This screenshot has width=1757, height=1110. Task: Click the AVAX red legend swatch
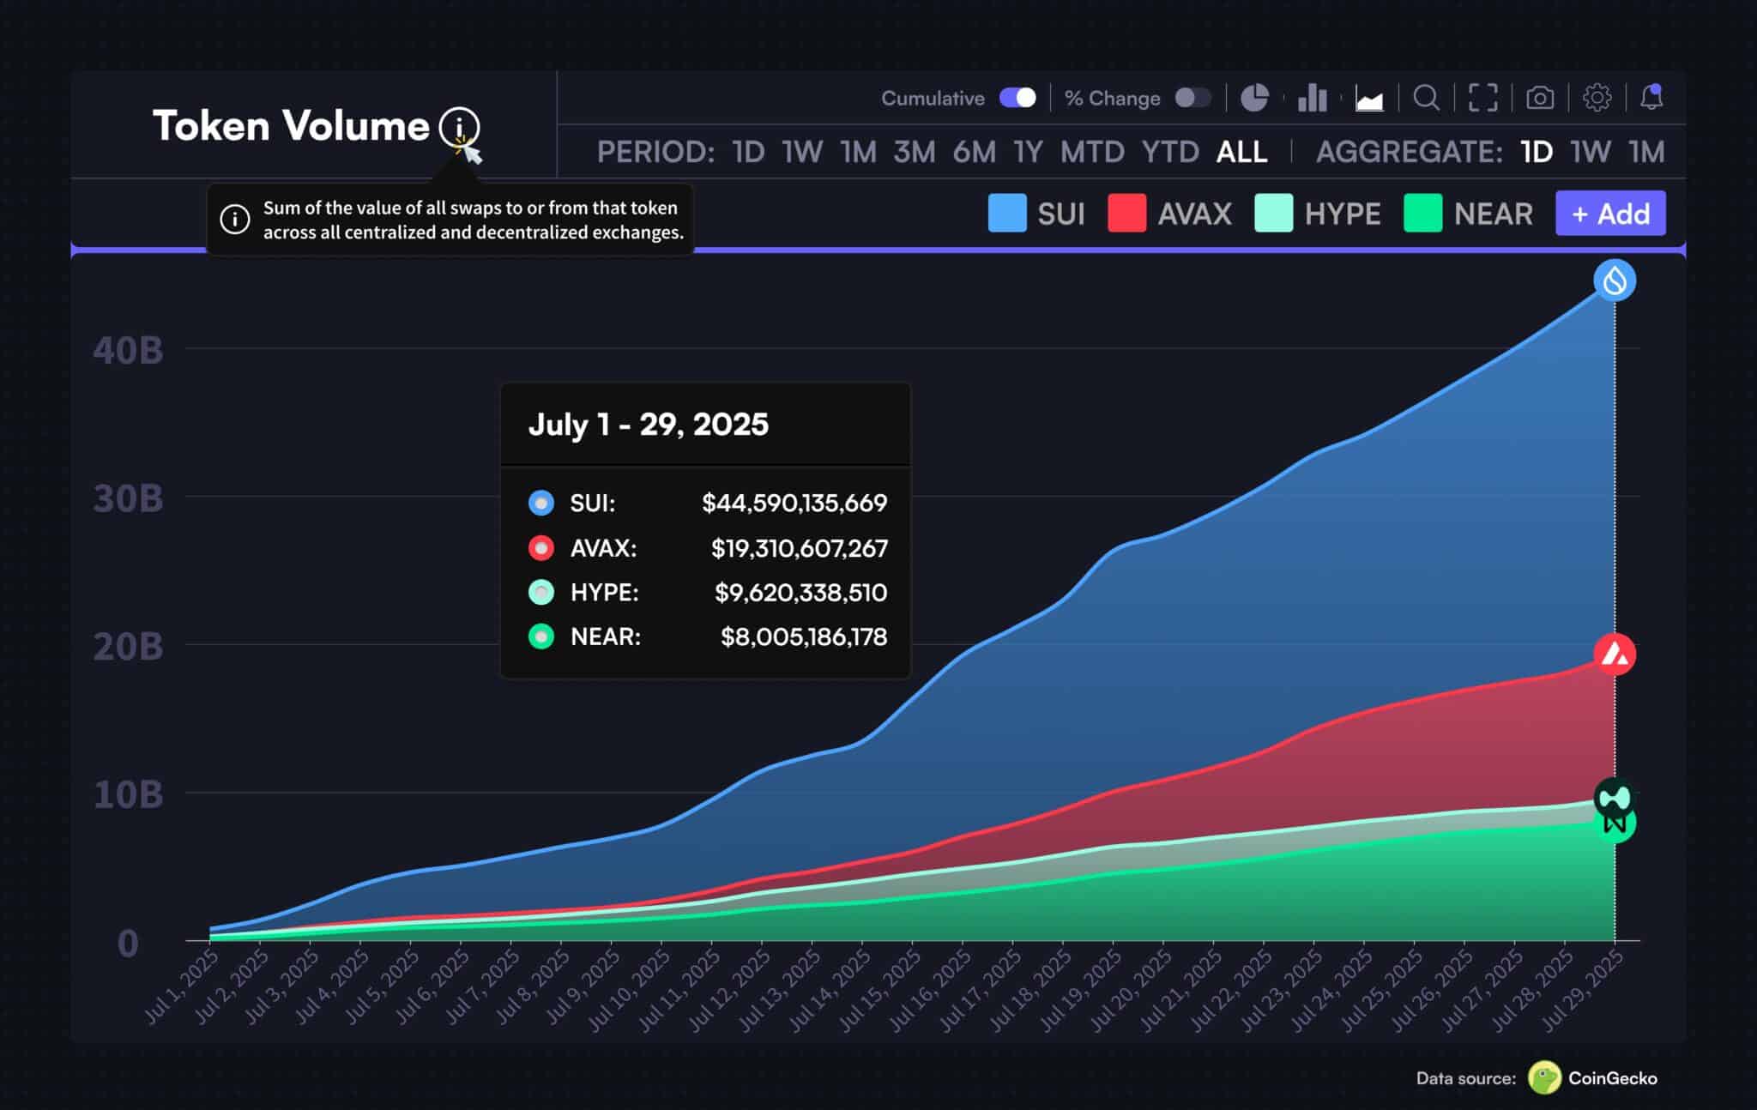click(x=1126, y=214)
